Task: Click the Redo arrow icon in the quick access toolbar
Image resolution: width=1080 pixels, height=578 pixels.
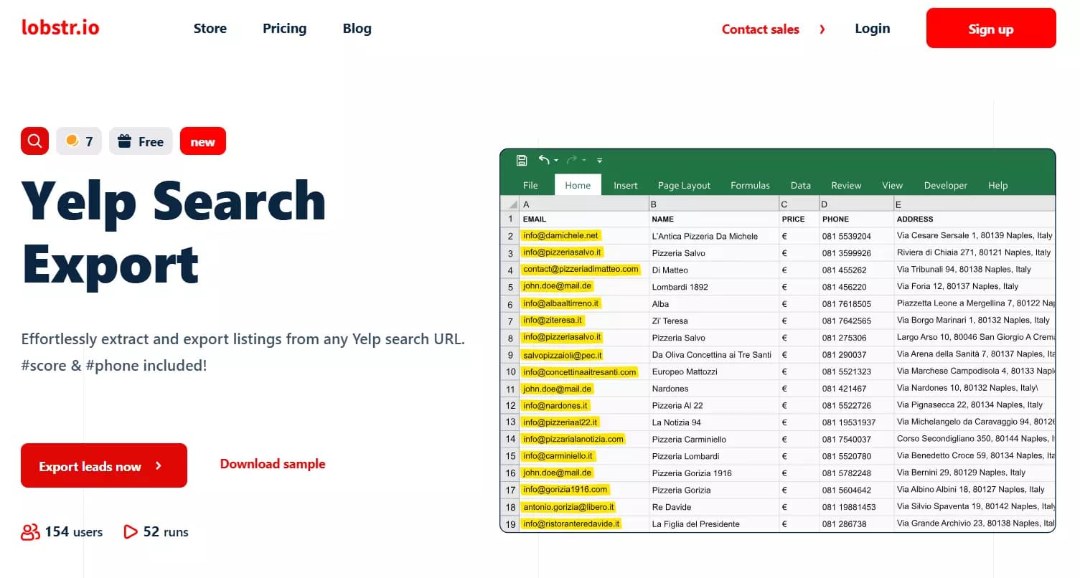Action: (x=570, y=160)
